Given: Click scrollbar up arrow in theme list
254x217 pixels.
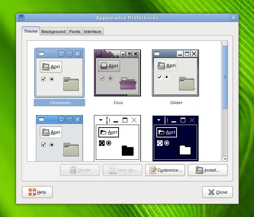Looking at the screenshot, I should click(x=225, y=43).
